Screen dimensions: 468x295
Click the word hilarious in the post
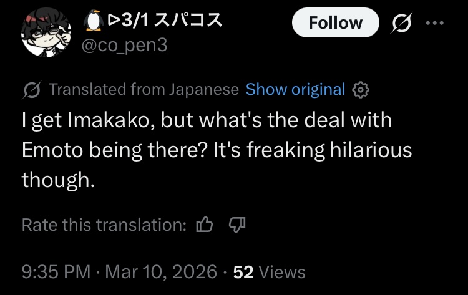tap(371, 149)
